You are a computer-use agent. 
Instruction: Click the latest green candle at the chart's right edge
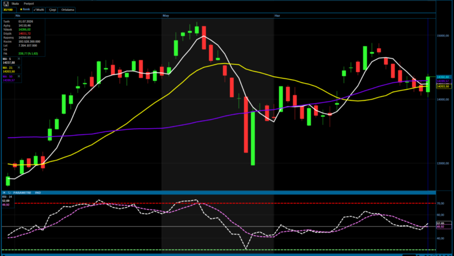(428, 84)
